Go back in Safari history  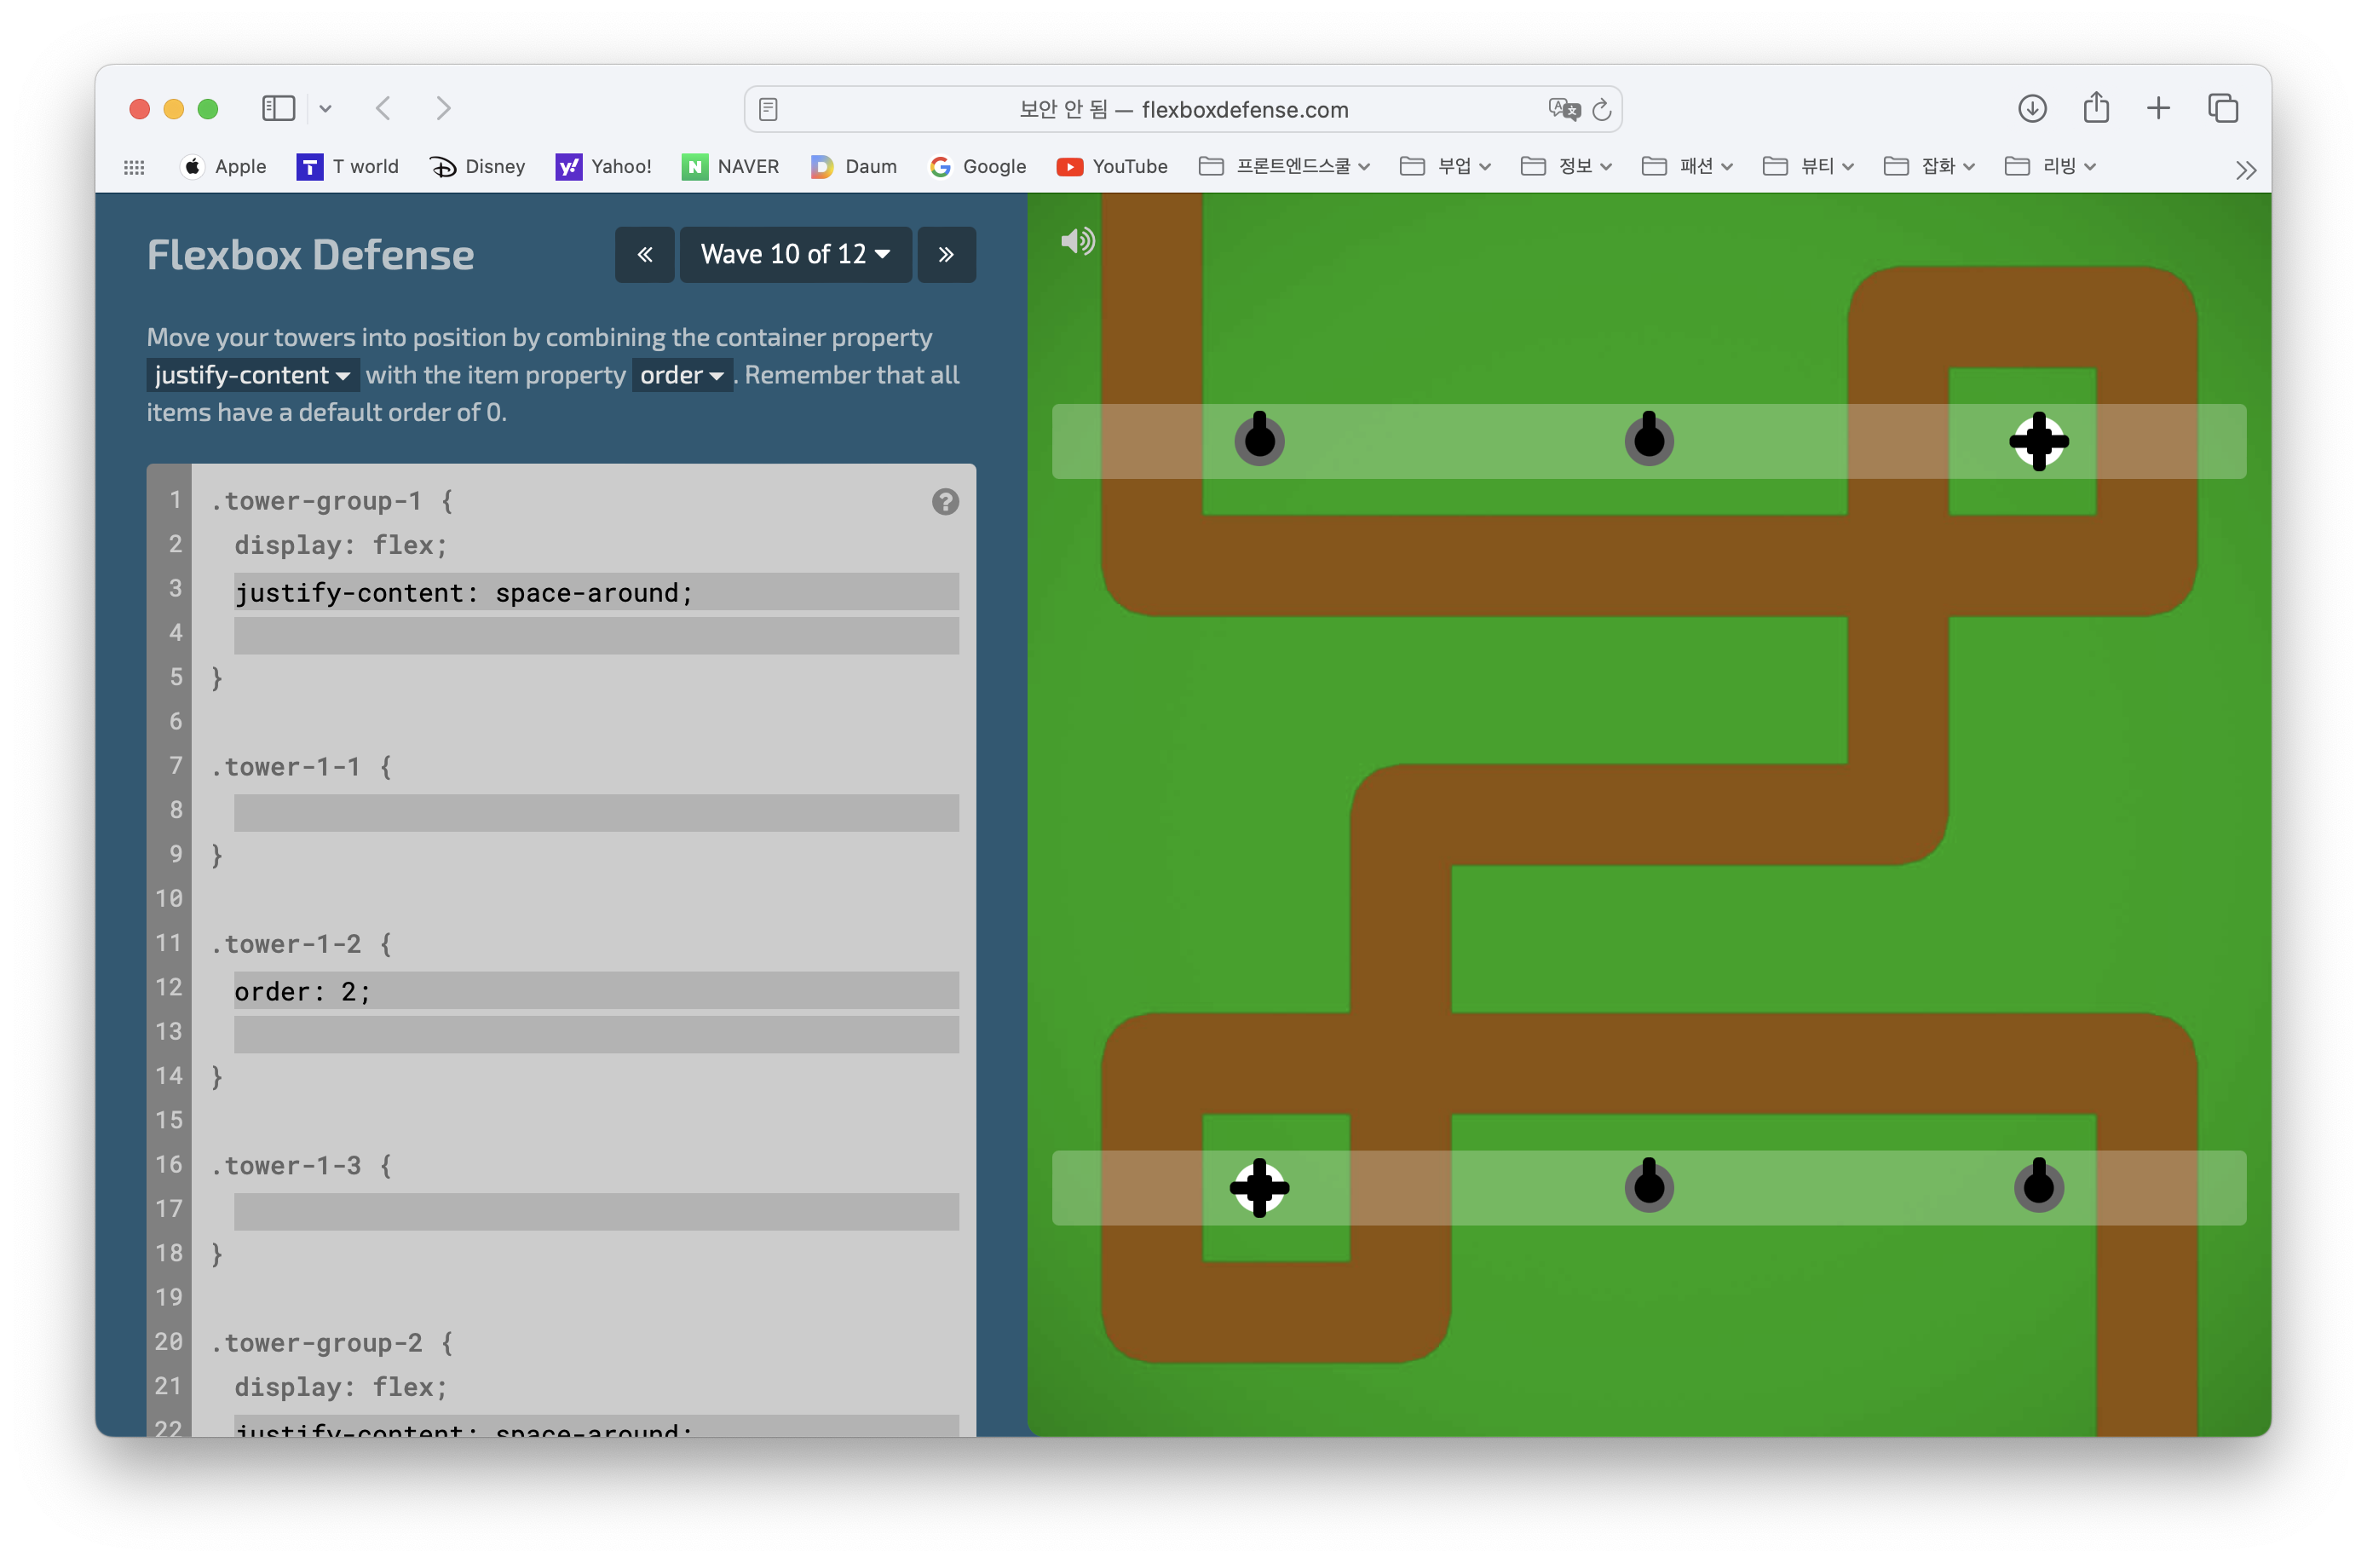tap(383, 108)
